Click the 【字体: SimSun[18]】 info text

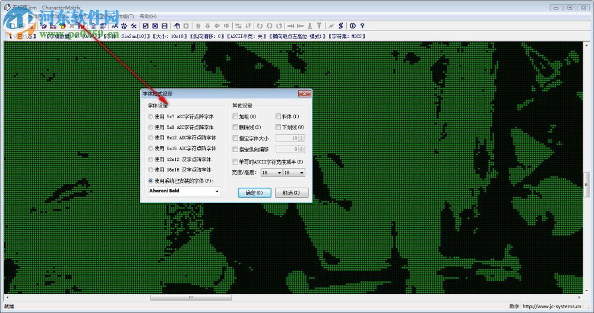coord(127,36)
